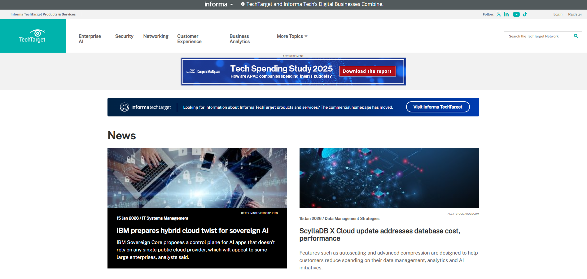Open the ScyllaDB article image
587x279 pixels.
point(389,178)
